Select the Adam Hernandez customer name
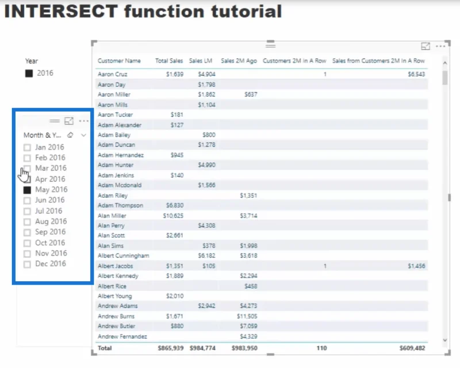 (x=121, y=155)
